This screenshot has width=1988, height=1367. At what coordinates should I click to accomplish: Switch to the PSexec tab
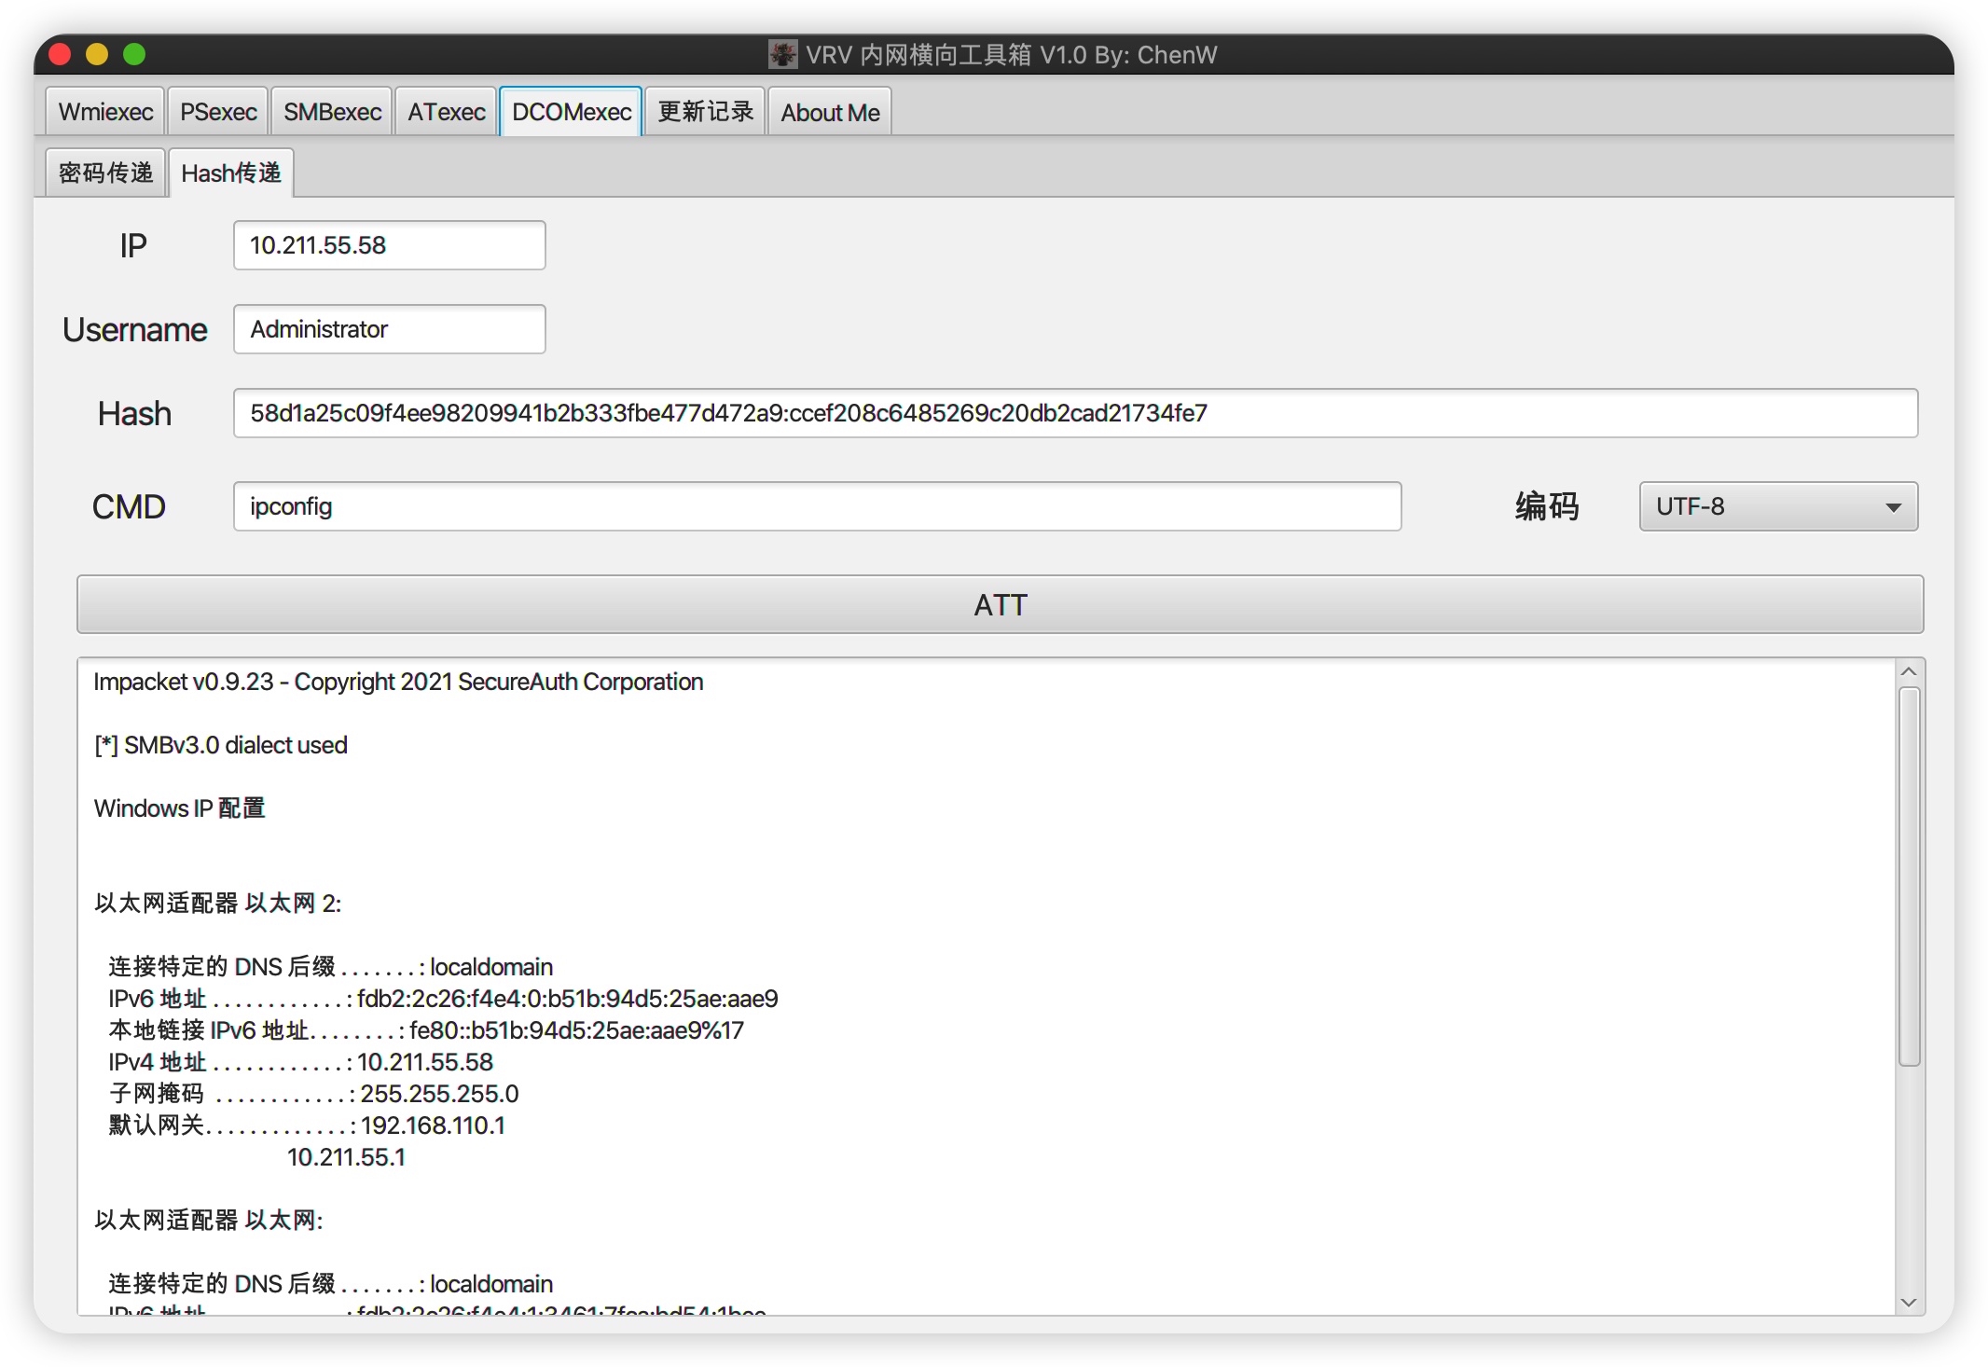coord(218,112)
